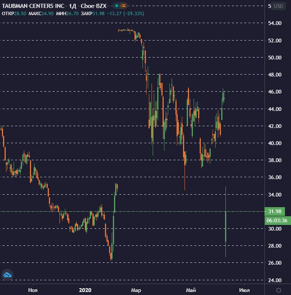Click the Июл time axis label
291x295 pixels.
(244, 290)
